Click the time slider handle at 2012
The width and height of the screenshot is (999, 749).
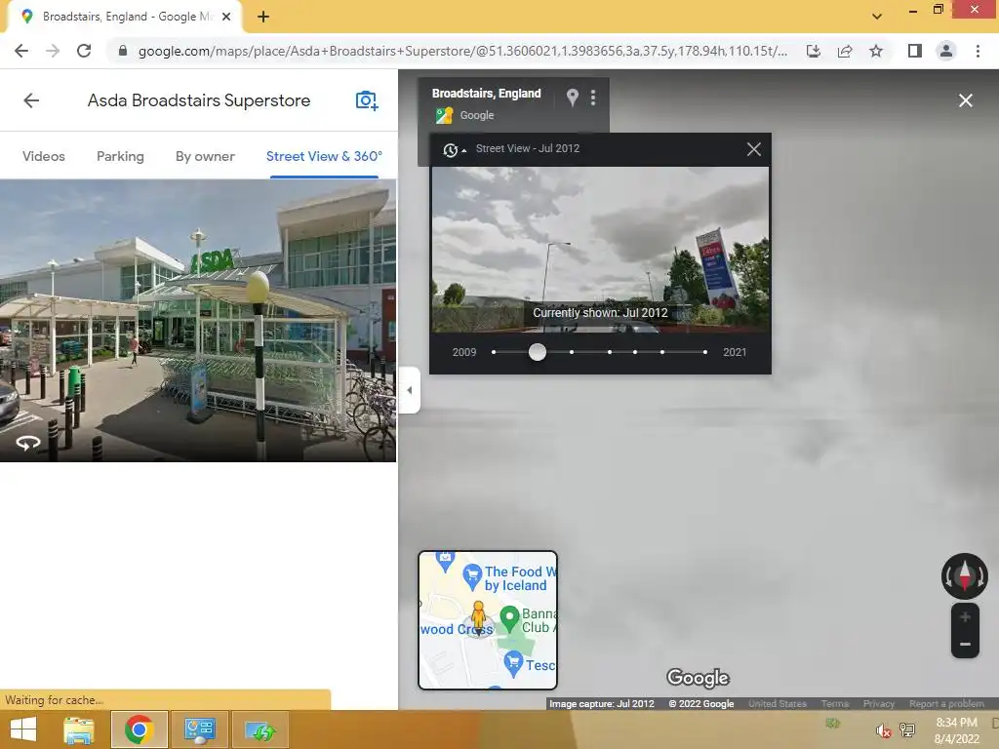point(538,352)
